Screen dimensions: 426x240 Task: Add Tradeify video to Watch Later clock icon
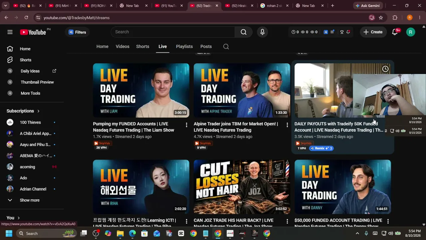point(385,69)
